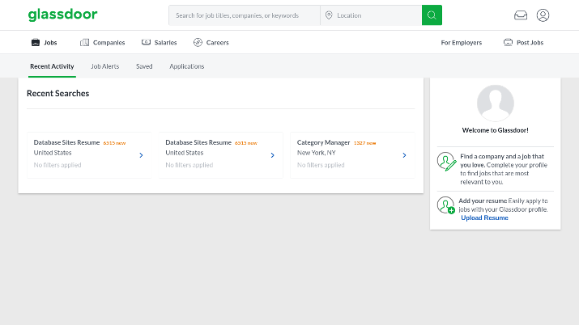Click the Post Jobs link
The width and height of the screenshot is (579, 325).
pos(530,42)
